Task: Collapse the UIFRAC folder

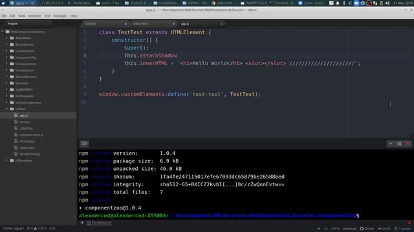Action: click(7, 109)
